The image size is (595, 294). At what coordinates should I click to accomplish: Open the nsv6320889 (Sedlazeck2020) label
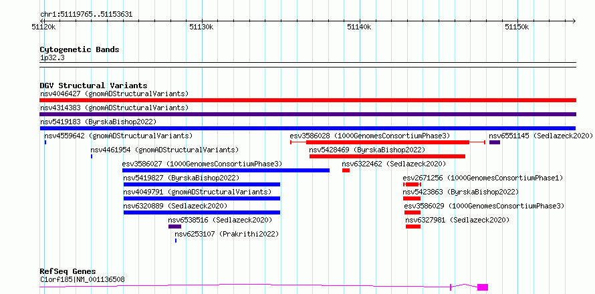[x=175, y=206]
